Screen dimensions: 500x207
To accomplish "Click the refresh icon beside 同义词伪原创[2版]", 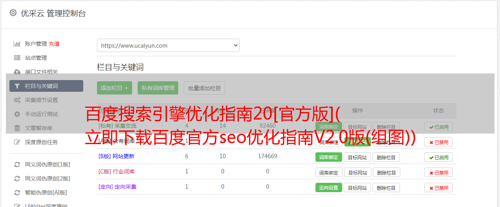I will [17, 178].
